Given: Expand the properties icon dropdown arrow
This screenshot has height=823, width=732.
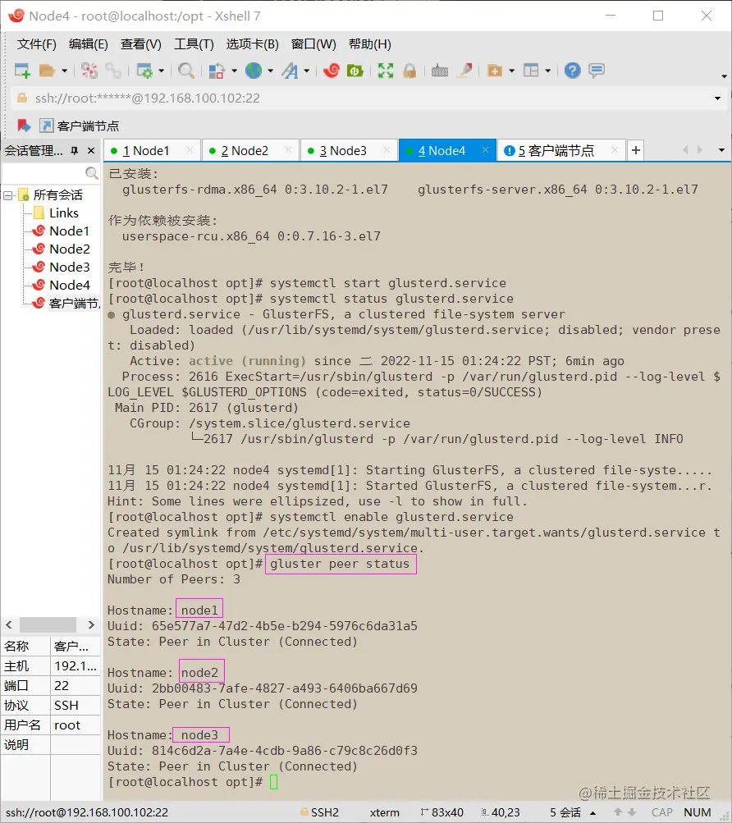Looking at the screenshot, I should click(161, 71).
